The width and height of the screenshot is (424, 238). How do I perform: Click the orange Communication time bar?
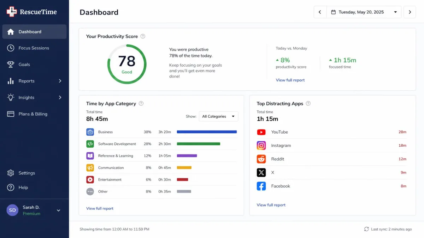point(184,168)
